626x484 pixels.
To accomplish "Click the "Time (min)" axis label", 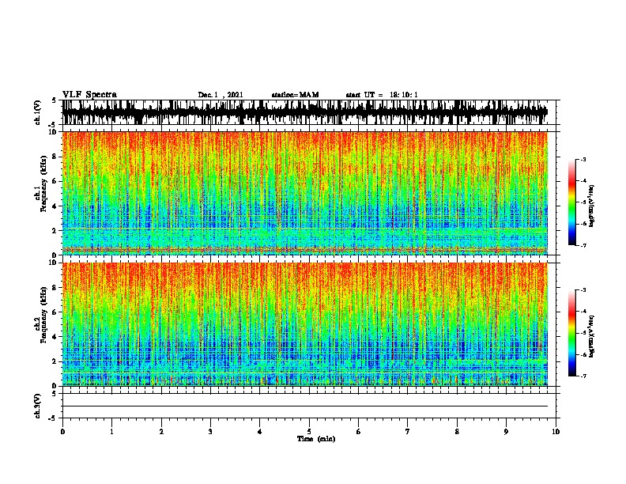I will [x=316, y=439].
